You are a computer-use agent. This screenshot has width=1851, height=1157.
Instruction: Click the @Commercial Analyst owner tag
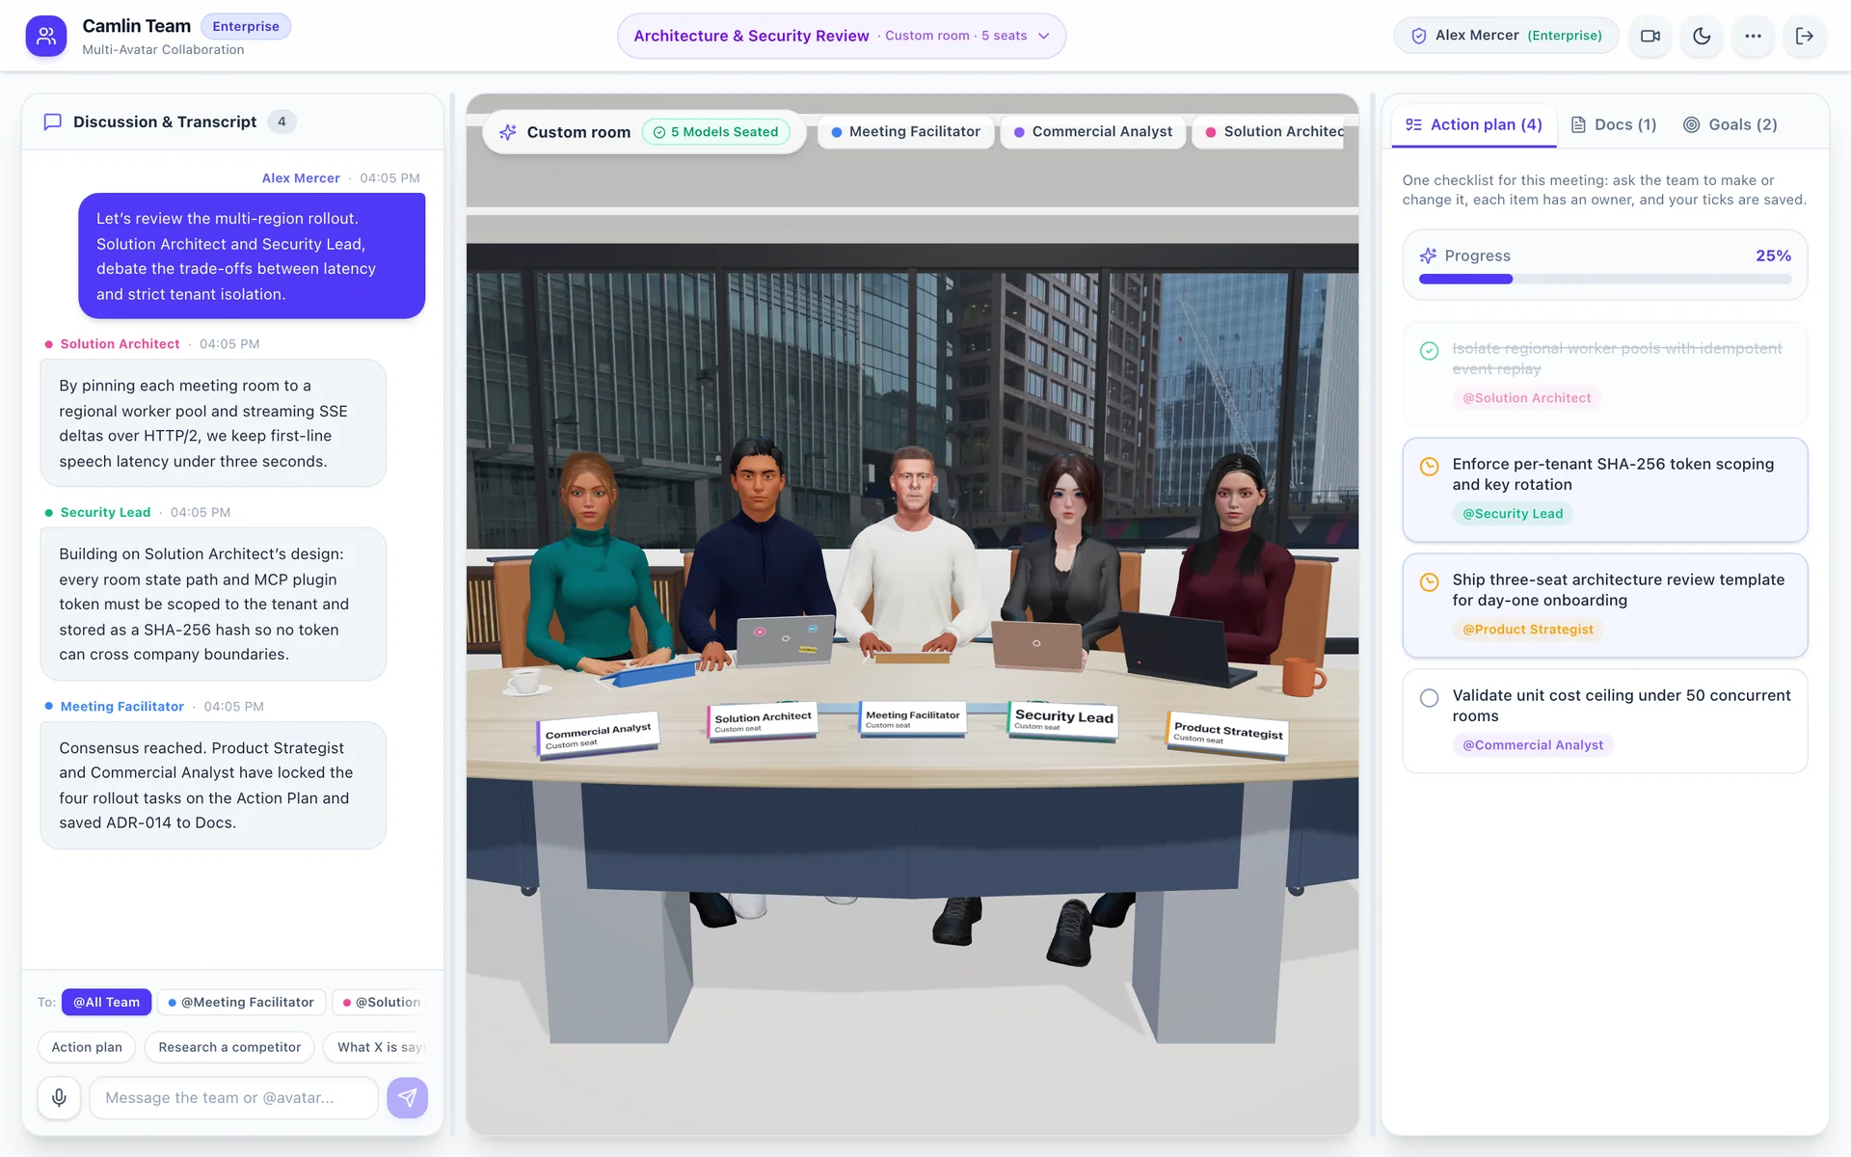[x=1532, y=745]
